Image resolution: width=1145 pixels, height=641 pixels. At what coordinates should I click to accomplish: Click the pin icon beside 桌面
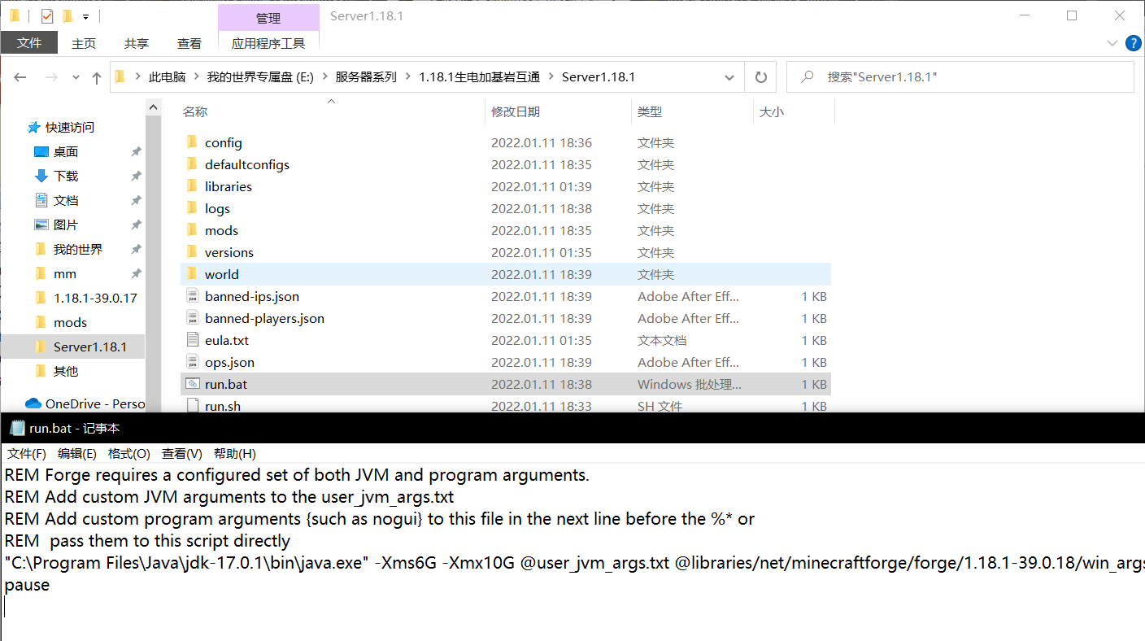coord(136,152)
